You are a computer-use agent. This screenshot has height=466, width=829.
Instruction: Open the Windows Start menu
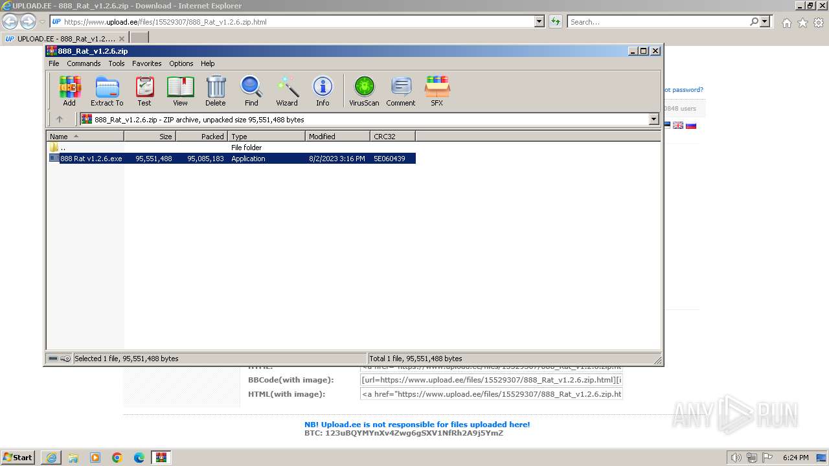[x=17, y=457]
